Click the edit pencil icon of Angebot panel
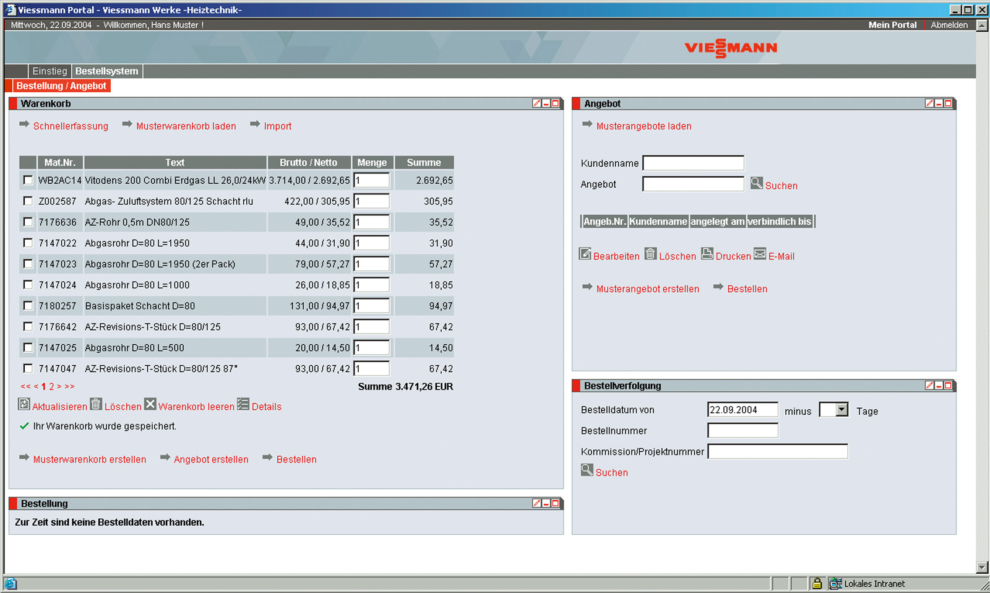 pyautogui.click(x=929, y=103)
